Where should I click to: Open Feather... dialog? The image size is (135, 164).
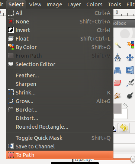pos(60,75)
